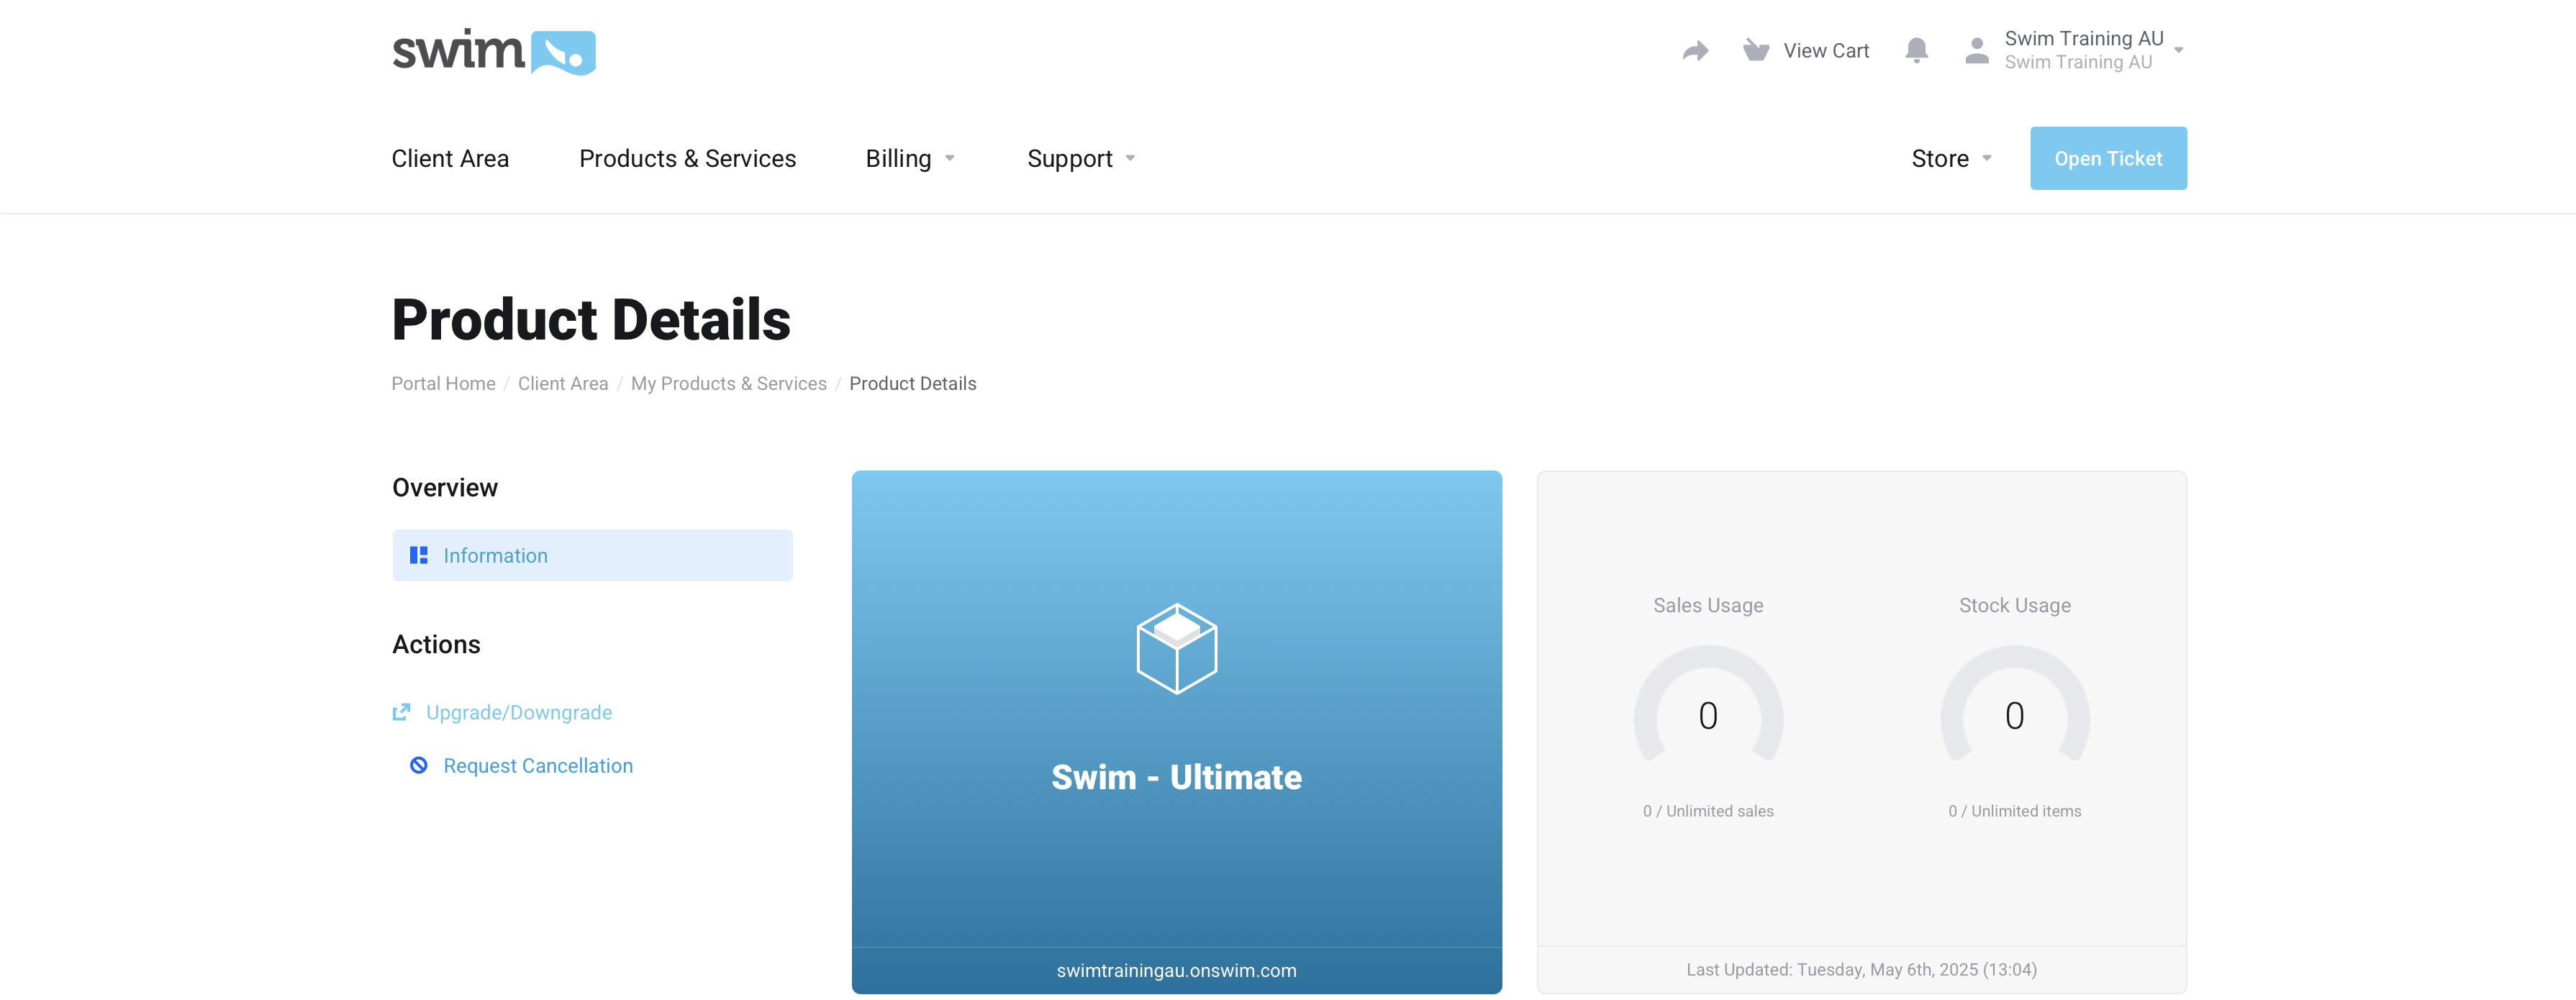Click the Information grid icon

[419, 555]
